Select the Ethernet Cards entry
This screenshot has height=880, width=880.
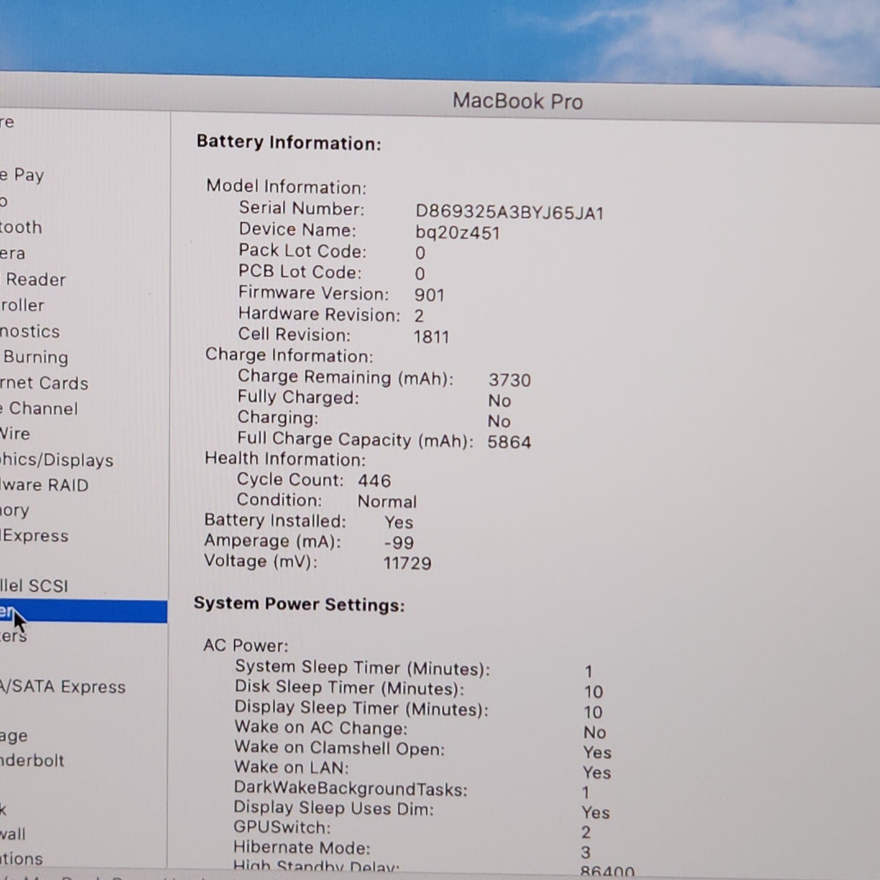pos(44,383)
